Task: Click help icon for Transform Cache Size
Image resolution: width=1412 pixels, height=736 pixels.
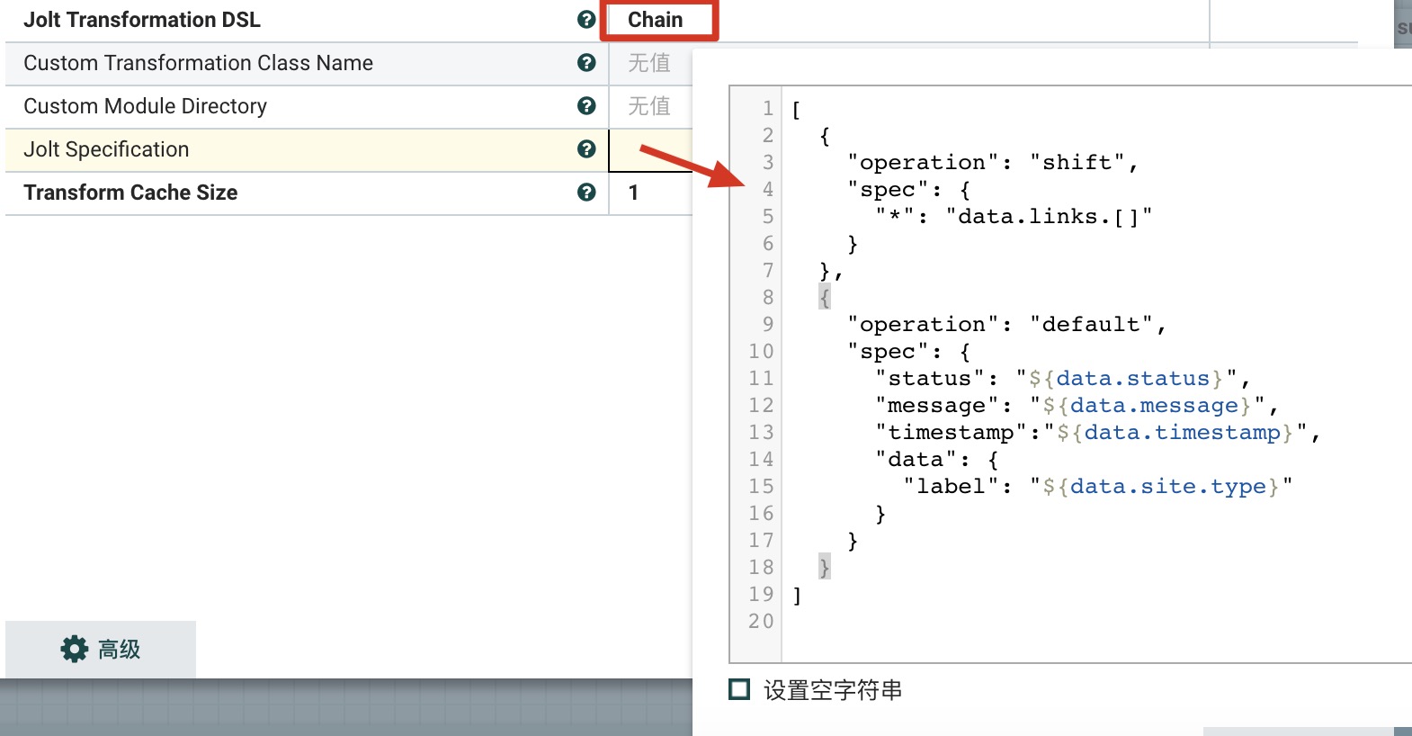Action: point(586,193)
